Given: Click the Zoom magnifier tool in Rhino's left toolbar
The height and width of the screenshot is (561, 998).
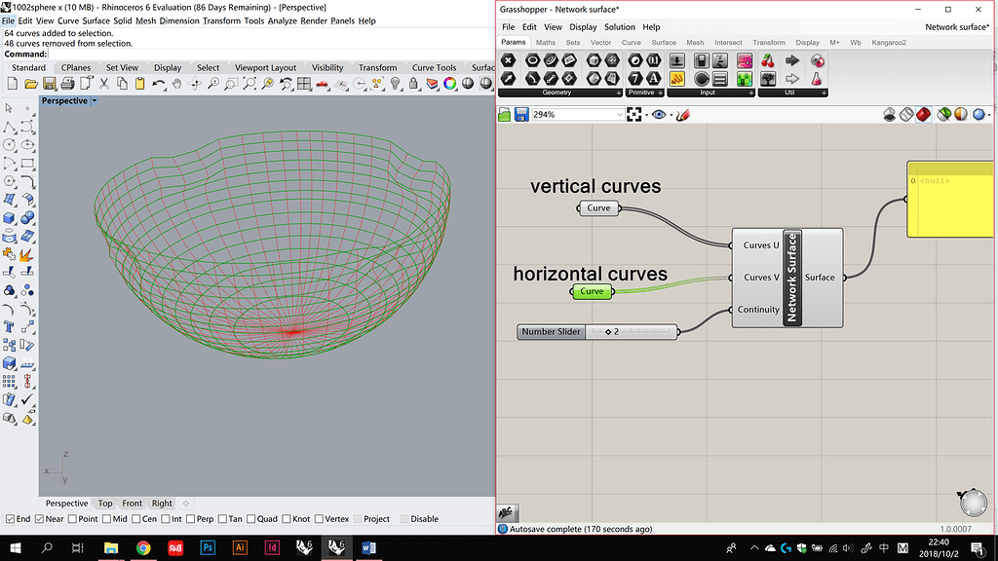Looking at the screenshot, I should (x=213, y=84).
